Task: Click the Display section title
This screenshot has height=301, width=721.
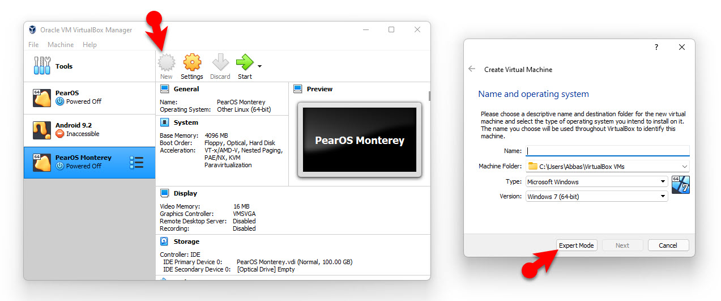Action: click(x=185, y=193)
